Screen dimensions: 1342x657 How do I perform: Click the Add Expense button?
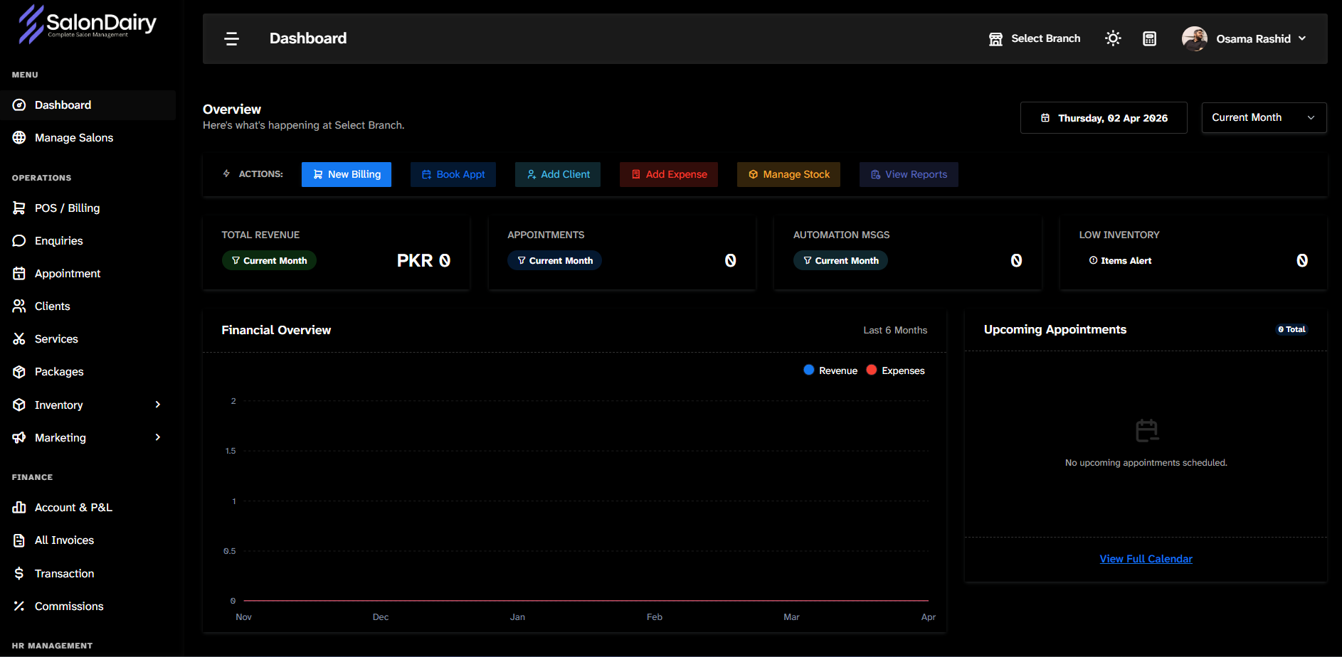(x=668, y=174)
